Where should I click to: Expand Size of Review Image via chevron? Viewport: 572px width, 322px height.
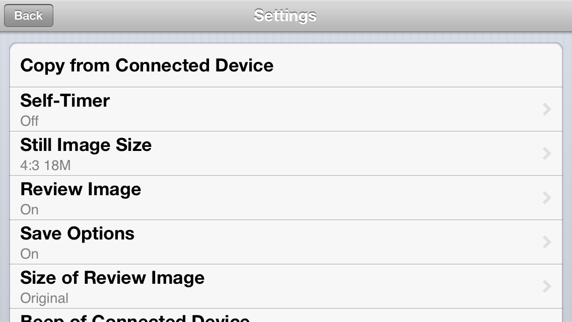coord(547,286)
